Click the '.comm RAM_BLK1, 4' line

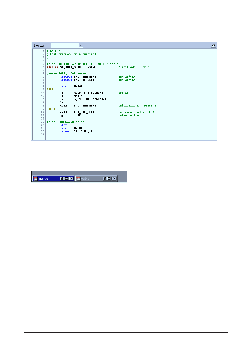pos(77,131)
